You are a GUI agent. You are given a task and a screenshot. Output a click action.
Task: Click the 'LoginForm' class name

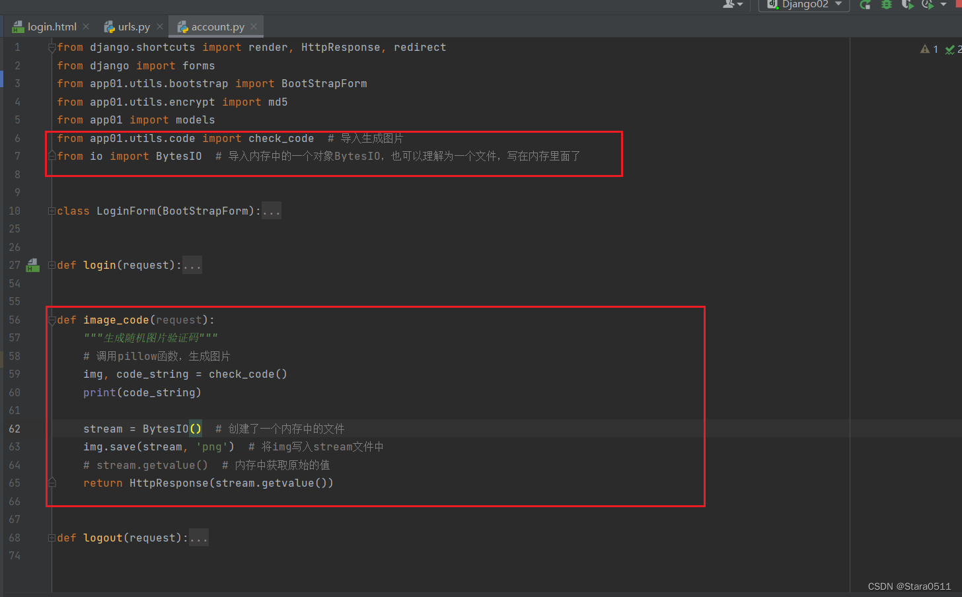coord(126,211)
